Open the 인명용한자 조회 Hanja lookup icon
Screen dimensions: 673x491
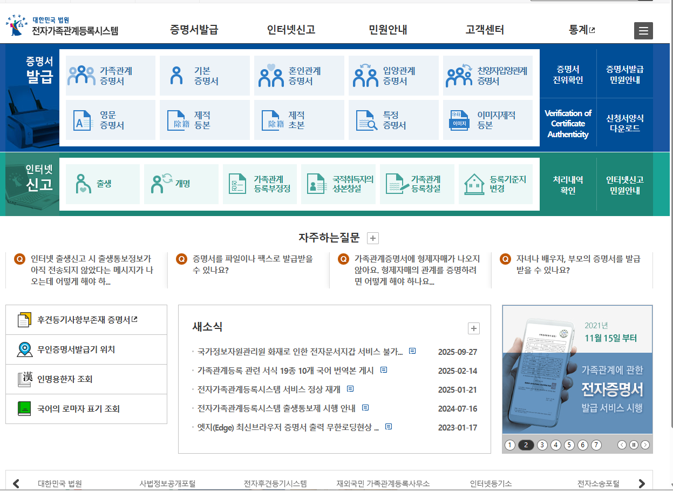(86, 379)
